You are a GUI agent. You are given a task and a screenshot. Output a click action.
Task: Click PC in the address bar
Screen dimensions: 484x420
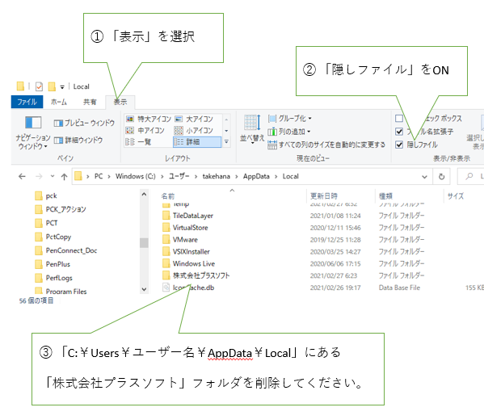(99, 177)
